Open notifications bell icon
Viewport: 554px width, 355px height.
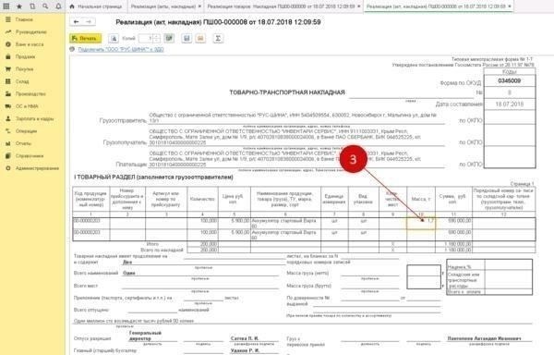pyautogui.click(x=58, y=6)
